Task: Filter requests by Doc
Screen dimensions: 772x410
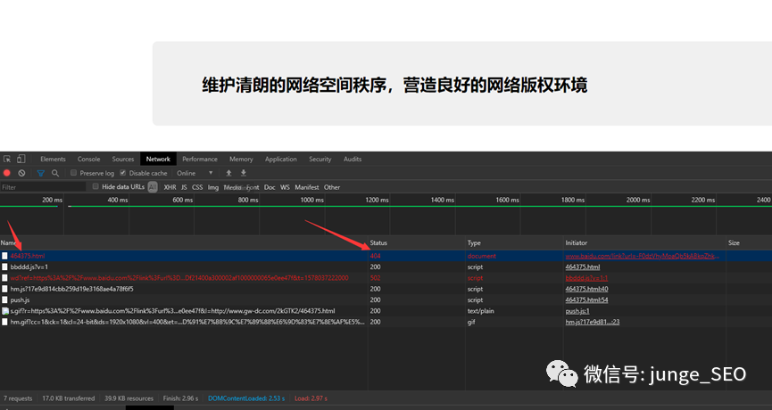Action: pyautogui.click(x=270, y=187)
